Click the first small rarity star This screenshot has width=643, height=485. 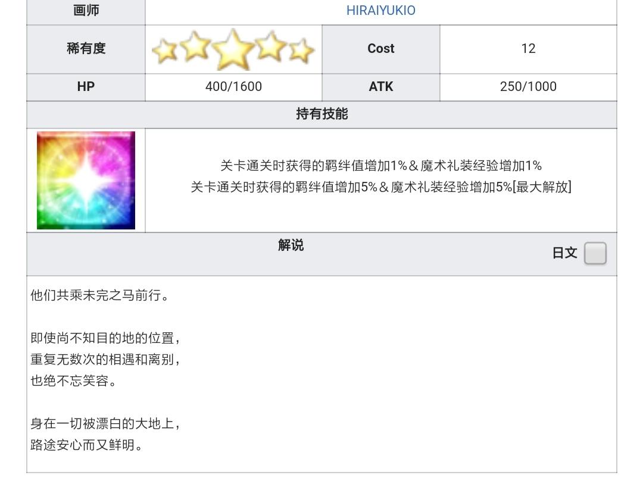click(x=164, y=51)
